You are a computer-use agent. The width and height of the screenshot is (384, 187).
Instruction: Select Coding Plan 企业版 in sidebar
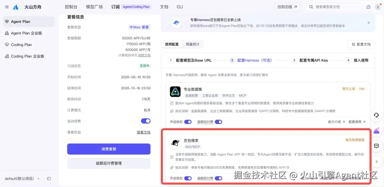(x=28, y=56)
